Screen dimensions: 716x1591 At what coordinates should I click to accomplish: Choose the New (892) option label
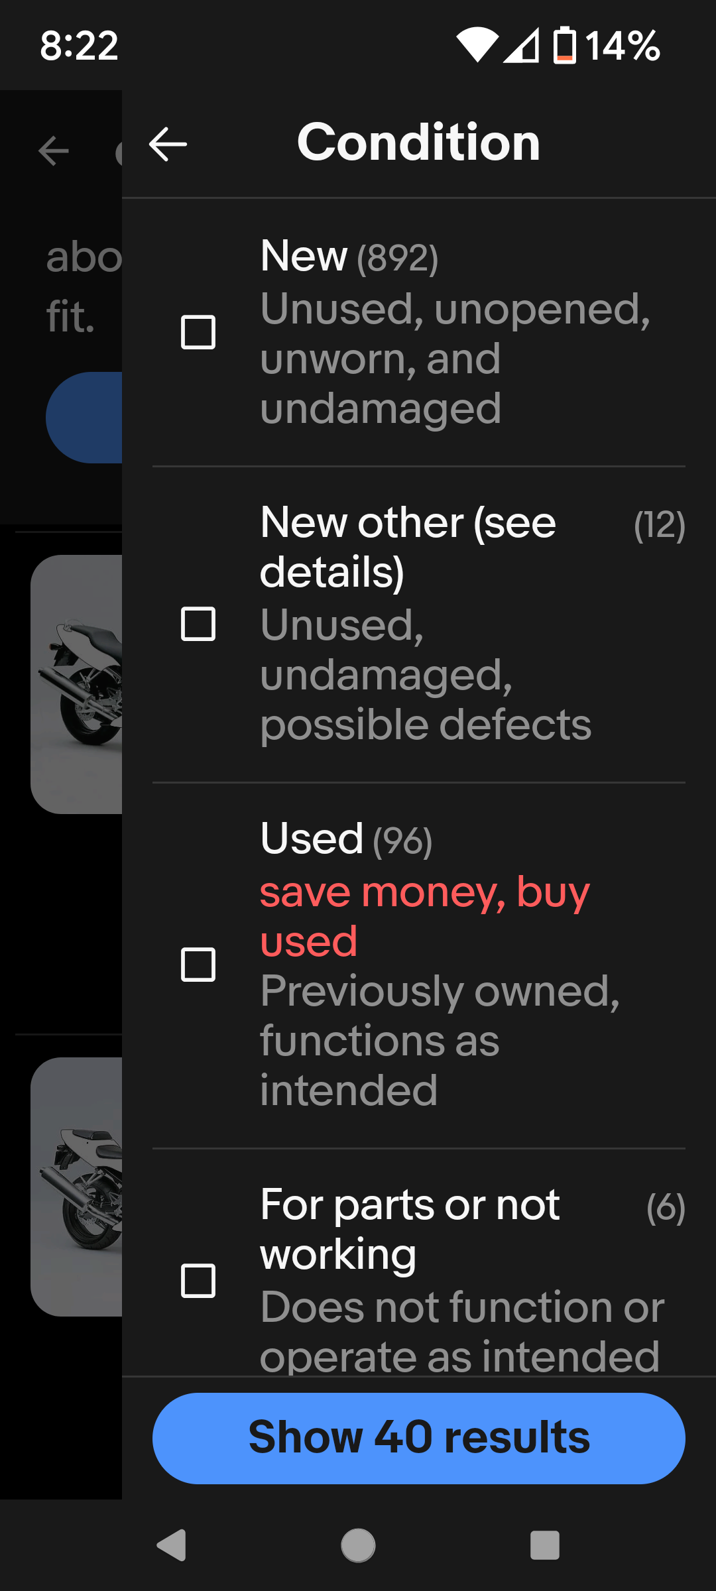(349, 257)
